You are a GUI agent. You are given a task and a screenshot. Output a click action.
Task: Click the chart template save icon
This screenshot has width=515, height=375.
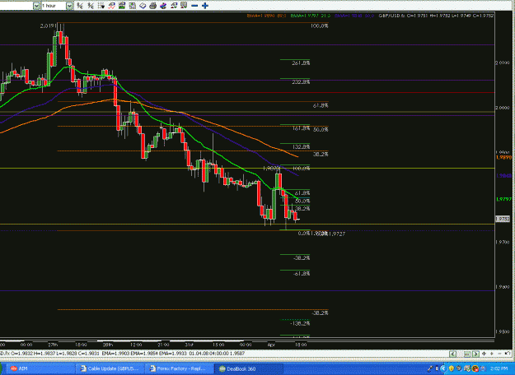133,6
